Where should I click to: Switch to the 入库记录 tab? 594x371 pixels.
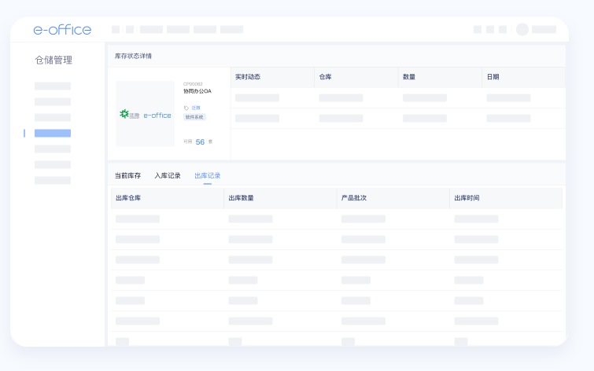[x=168, y=175]
